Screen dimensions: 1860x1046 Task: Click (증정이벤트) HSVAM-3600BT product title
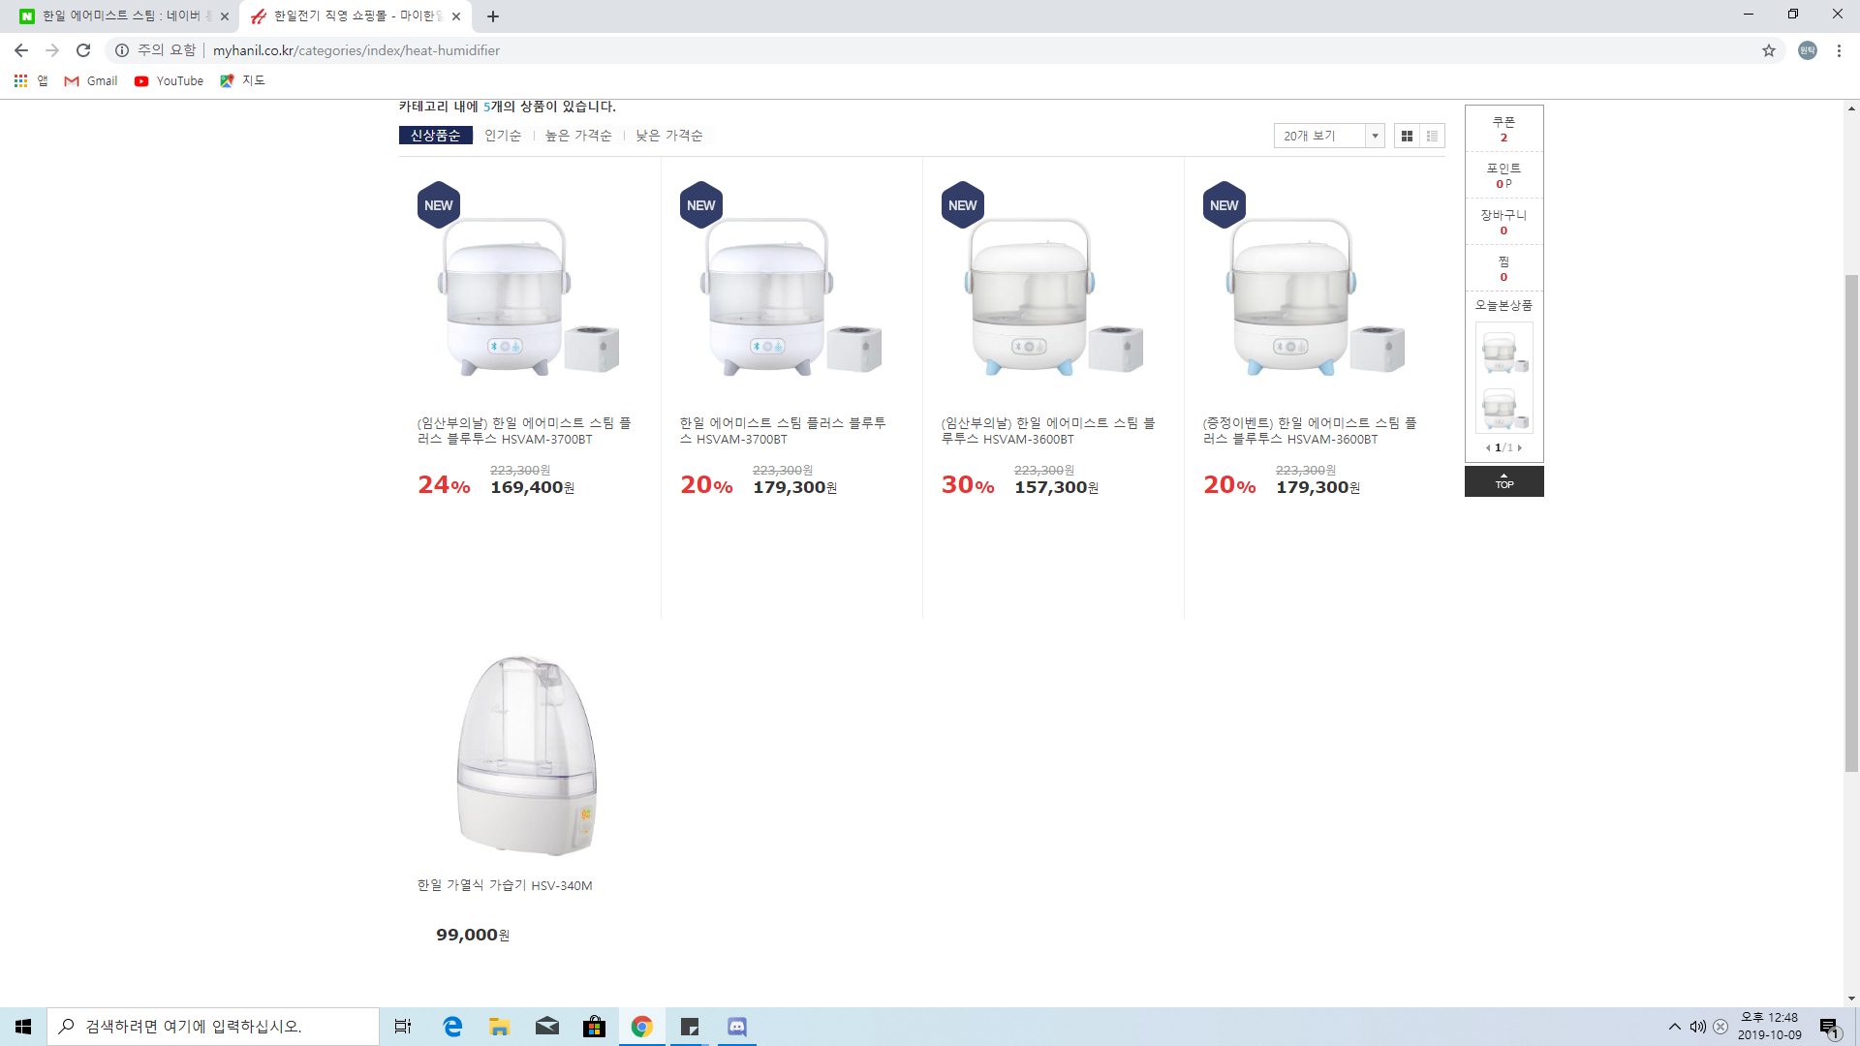1310,431
